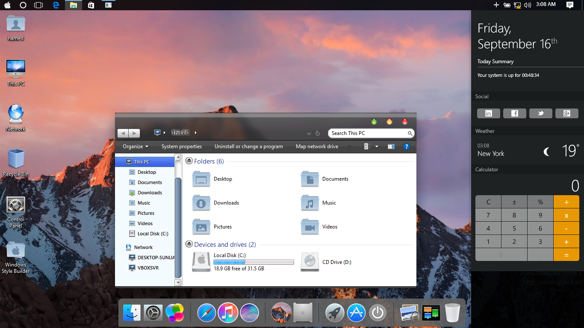Open Explorer help question mark icon
The width and height of the screenshot is (584, 328).
[407, 146]
